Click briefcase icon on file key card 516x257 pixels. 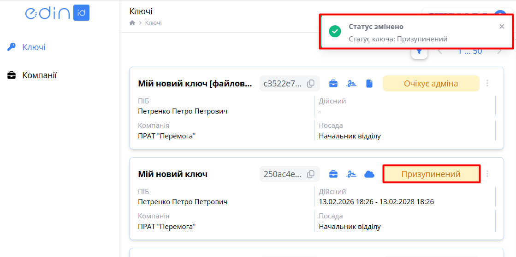point(333,84)
